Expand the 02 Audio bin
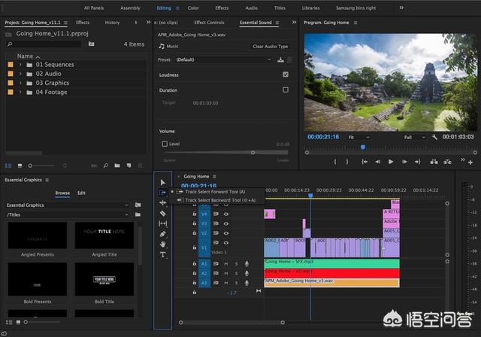 pyautogui.click(x=20, y=74)
